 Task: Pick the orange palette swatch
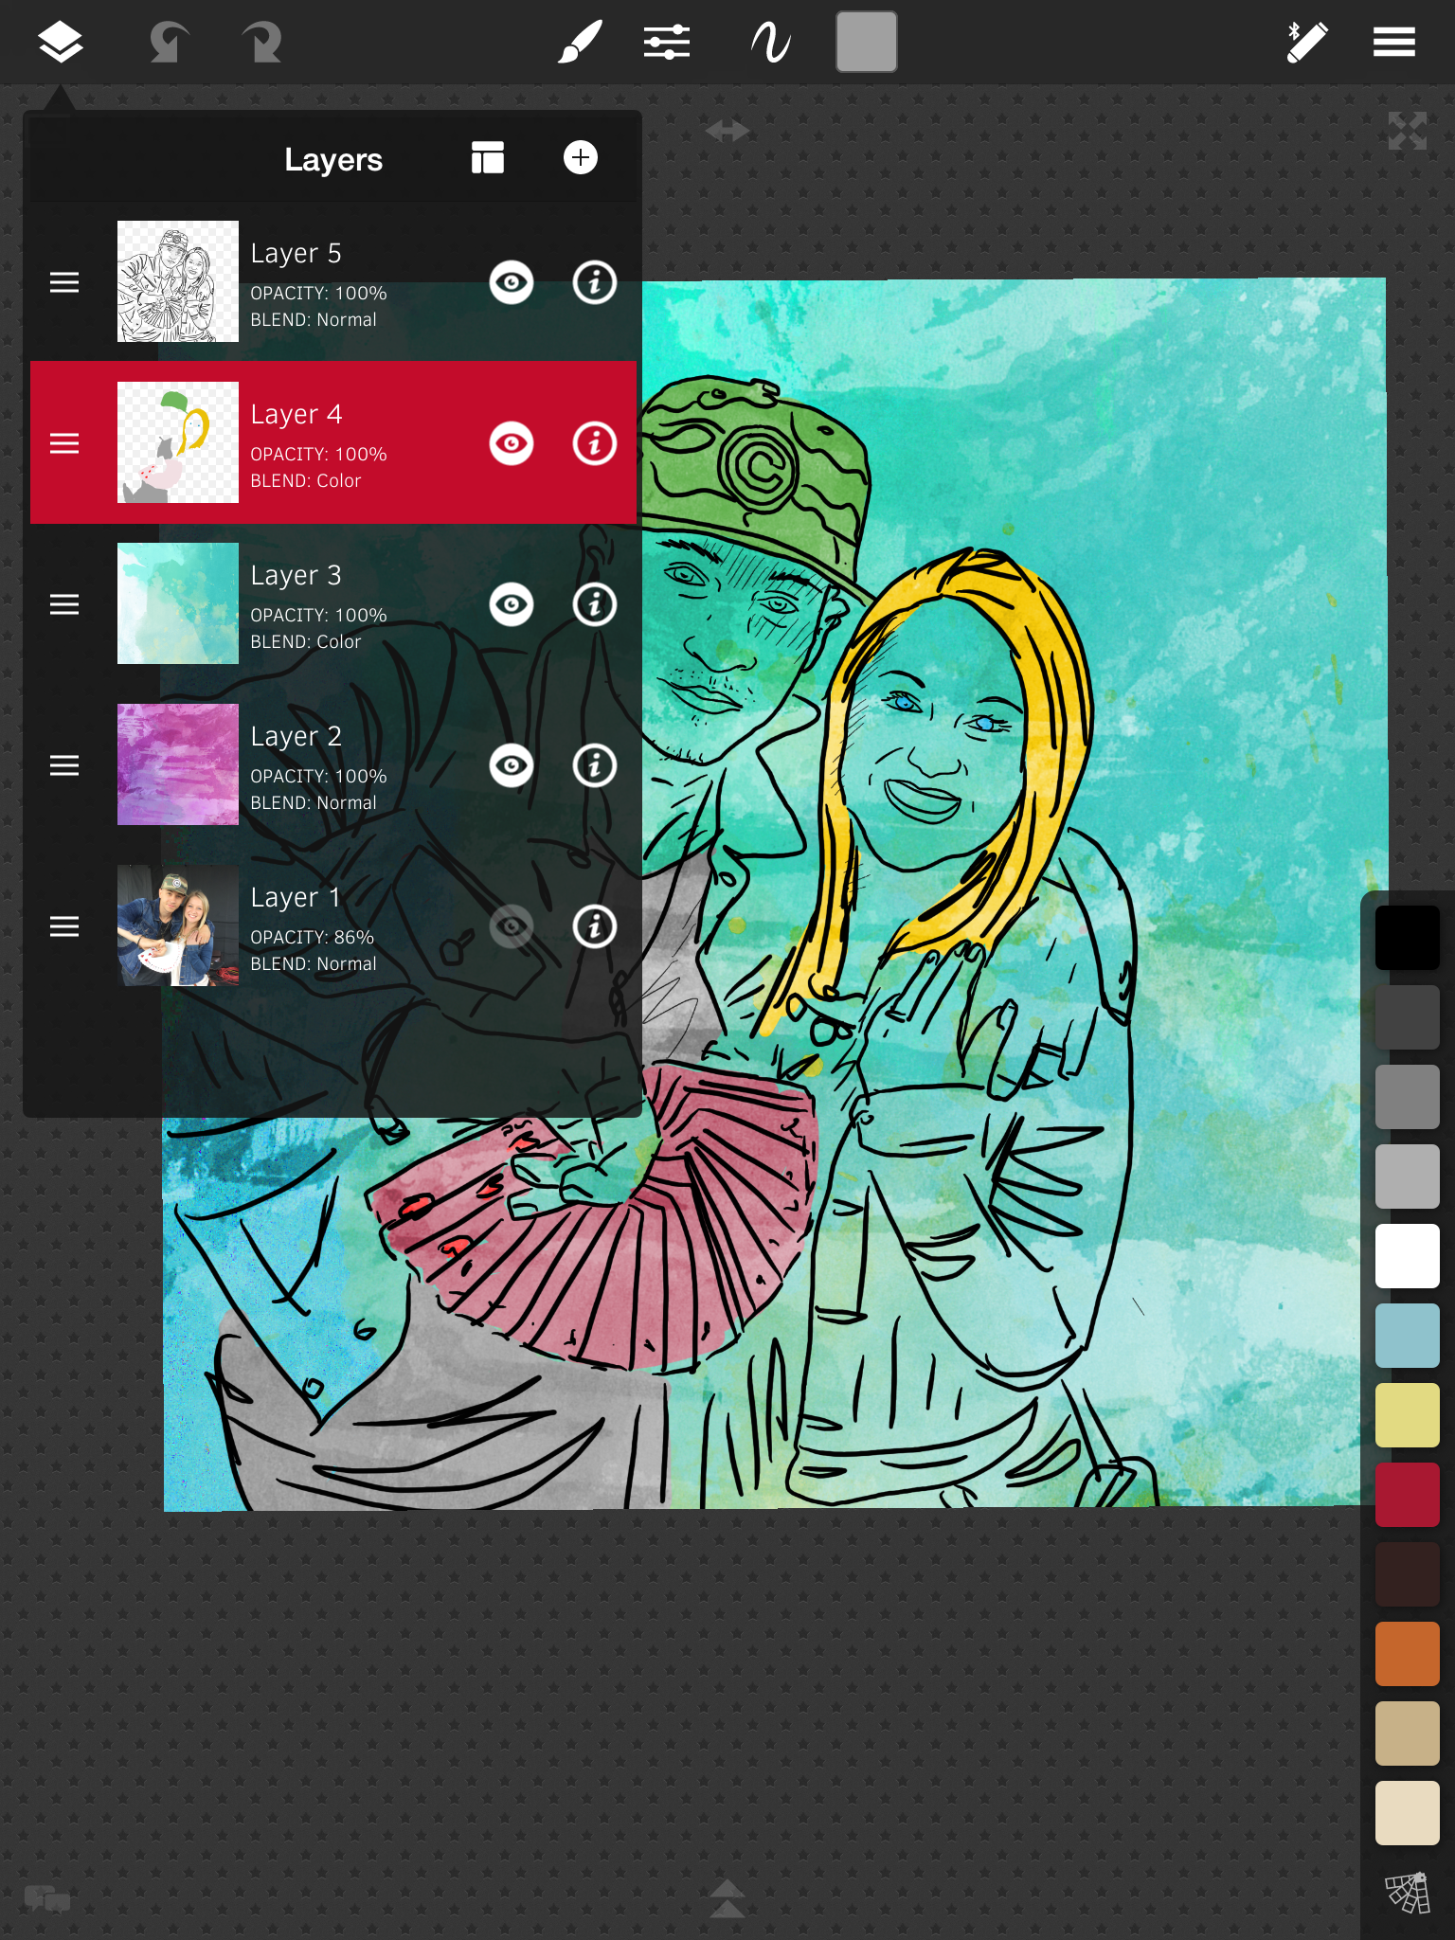pos(1408,1654)
